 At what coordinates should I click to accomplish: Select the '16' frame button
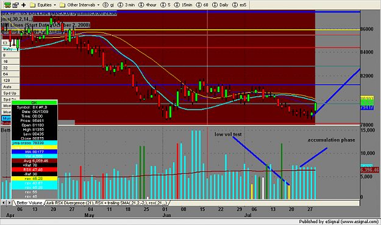(10, 62)
